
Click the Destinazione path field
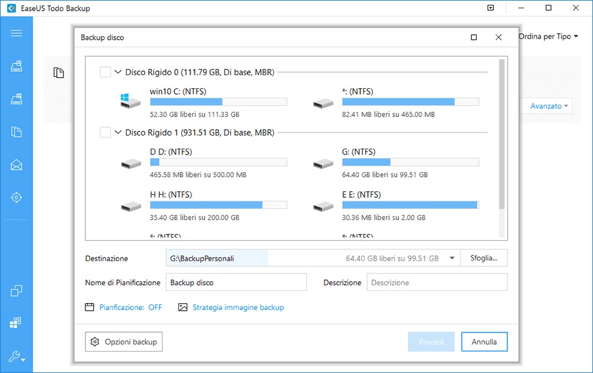coord(313,258)
